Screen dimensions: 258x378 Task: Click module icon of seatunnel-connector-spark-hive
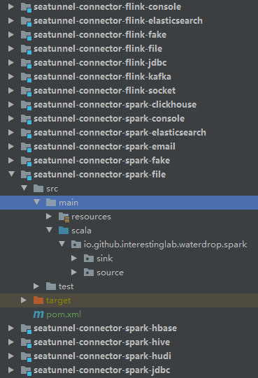tap(26, 342)
